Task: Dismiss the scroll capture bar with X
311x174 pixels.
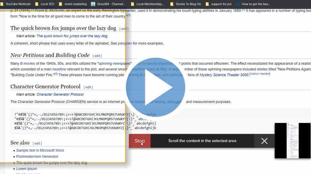Action: point(264,141)
